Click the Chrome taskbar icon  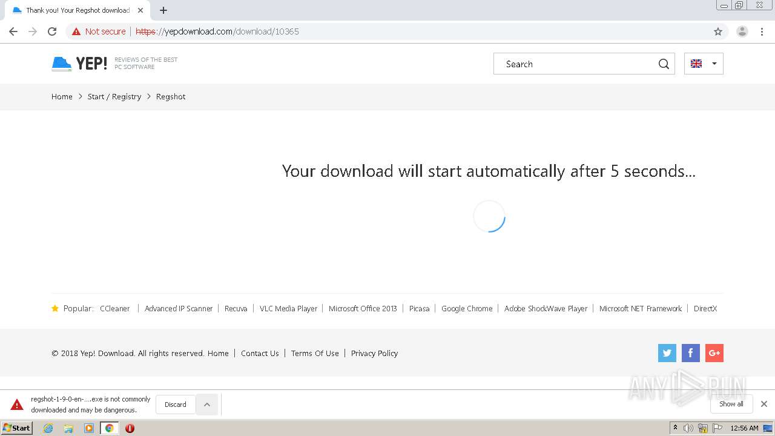tap(110, 428)
